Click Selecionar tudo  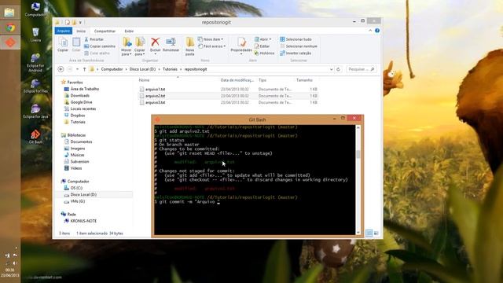coord(296,39)
